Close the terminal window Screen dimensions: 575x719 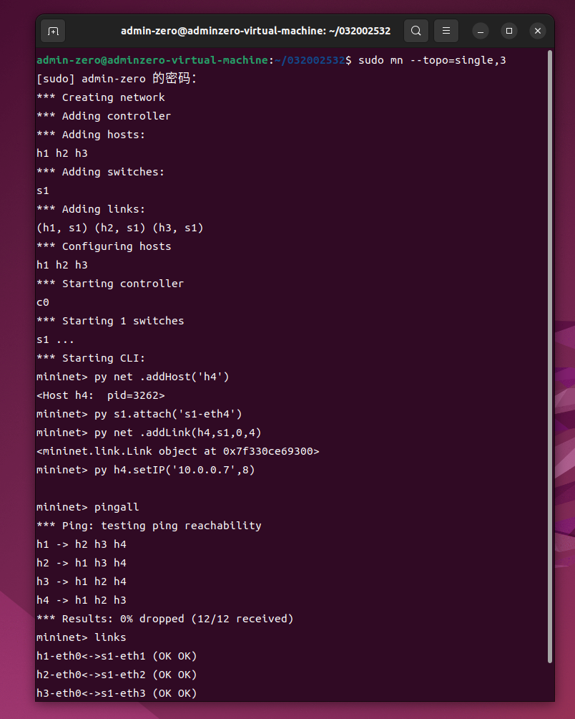tap(538, 32)
